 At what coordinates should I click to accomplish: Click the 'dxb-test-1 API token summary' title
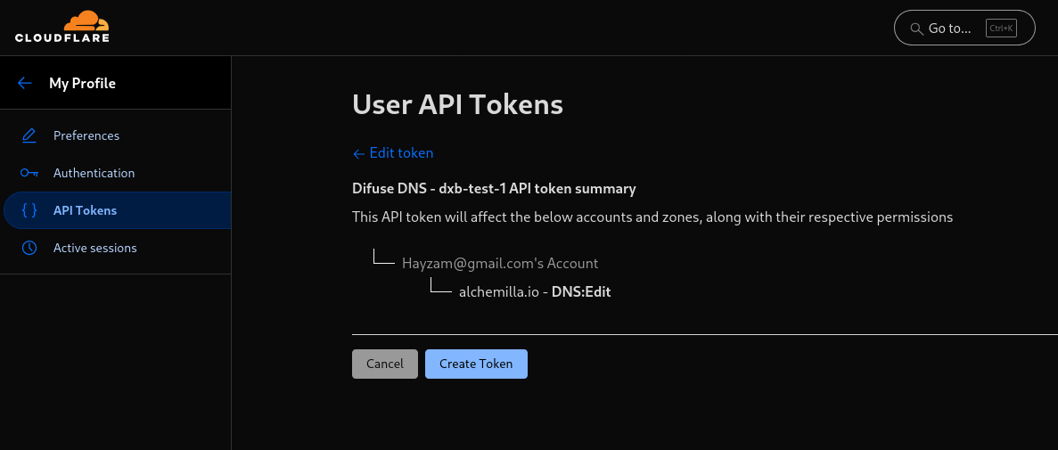pyautogui.click(x=494, y=189)
